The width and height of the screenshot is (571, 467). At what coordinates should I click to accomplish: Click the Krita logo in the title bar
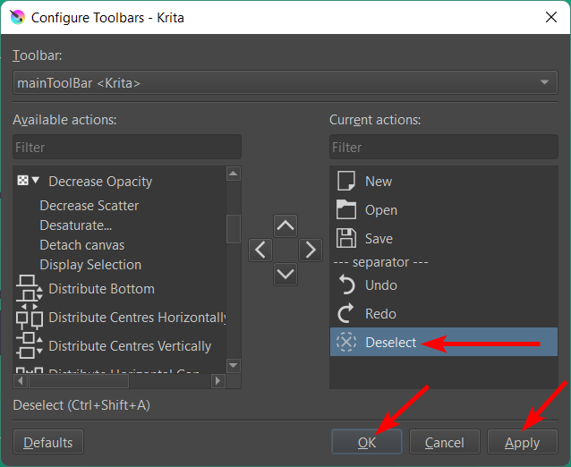click(18, 17)
